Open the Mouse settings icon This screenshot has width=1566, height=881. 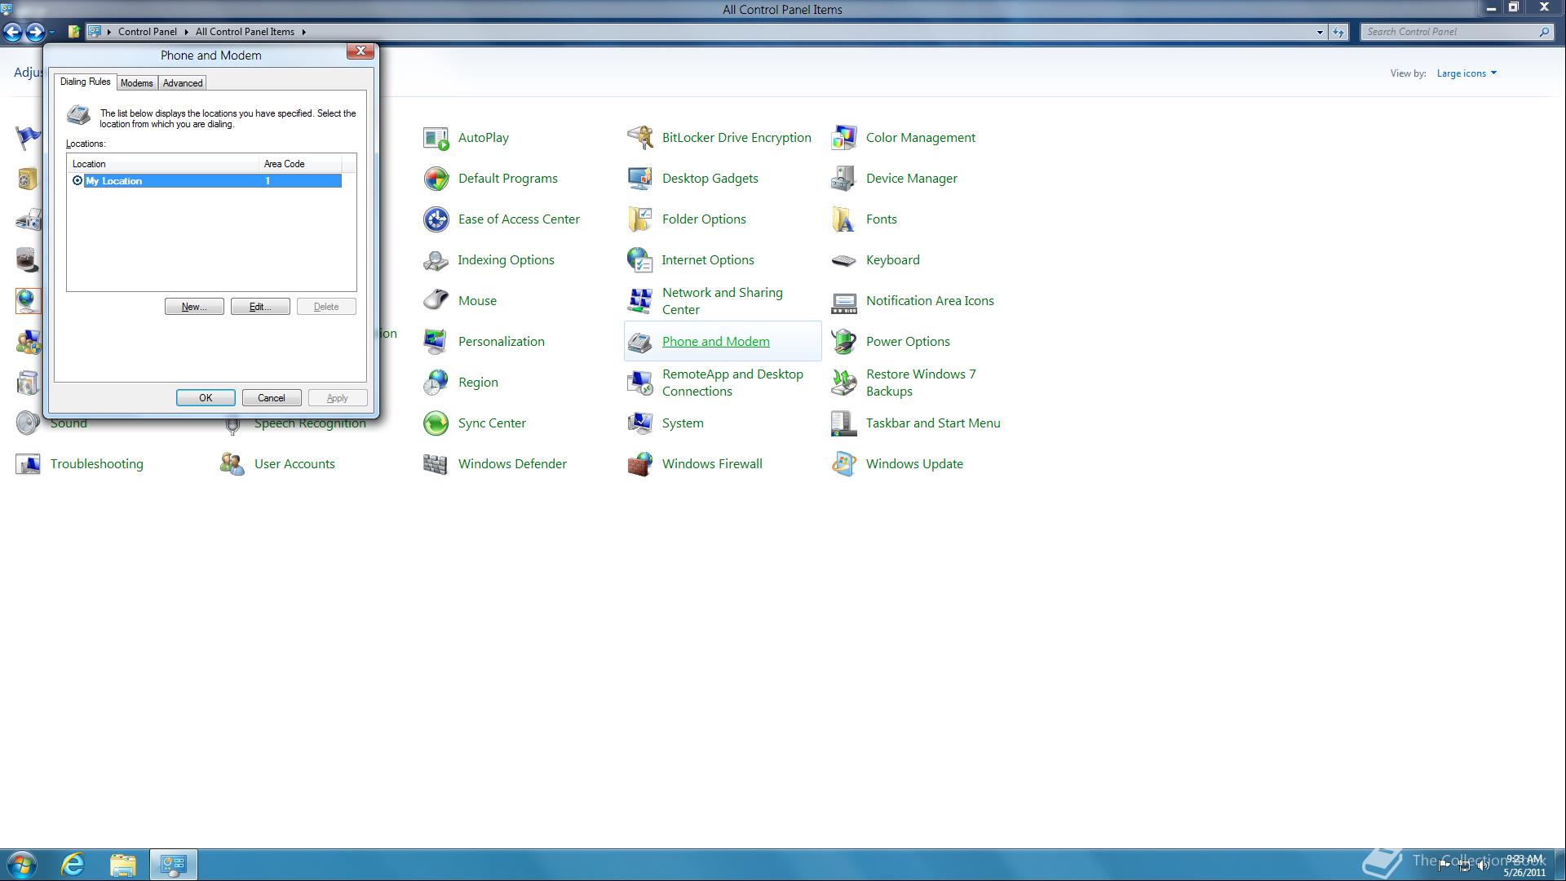coord(436,301)
